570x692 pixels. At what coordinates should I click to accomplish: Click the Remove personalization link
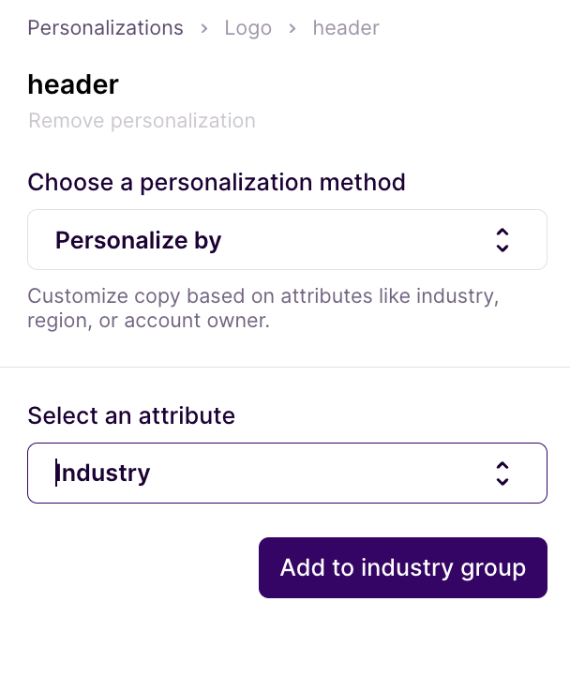click(142, 121)
